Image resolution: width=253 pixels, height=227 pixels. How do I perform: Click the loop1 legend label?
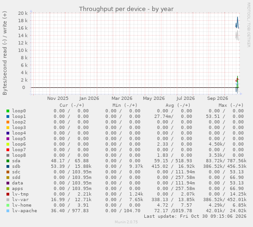point(19,117)
